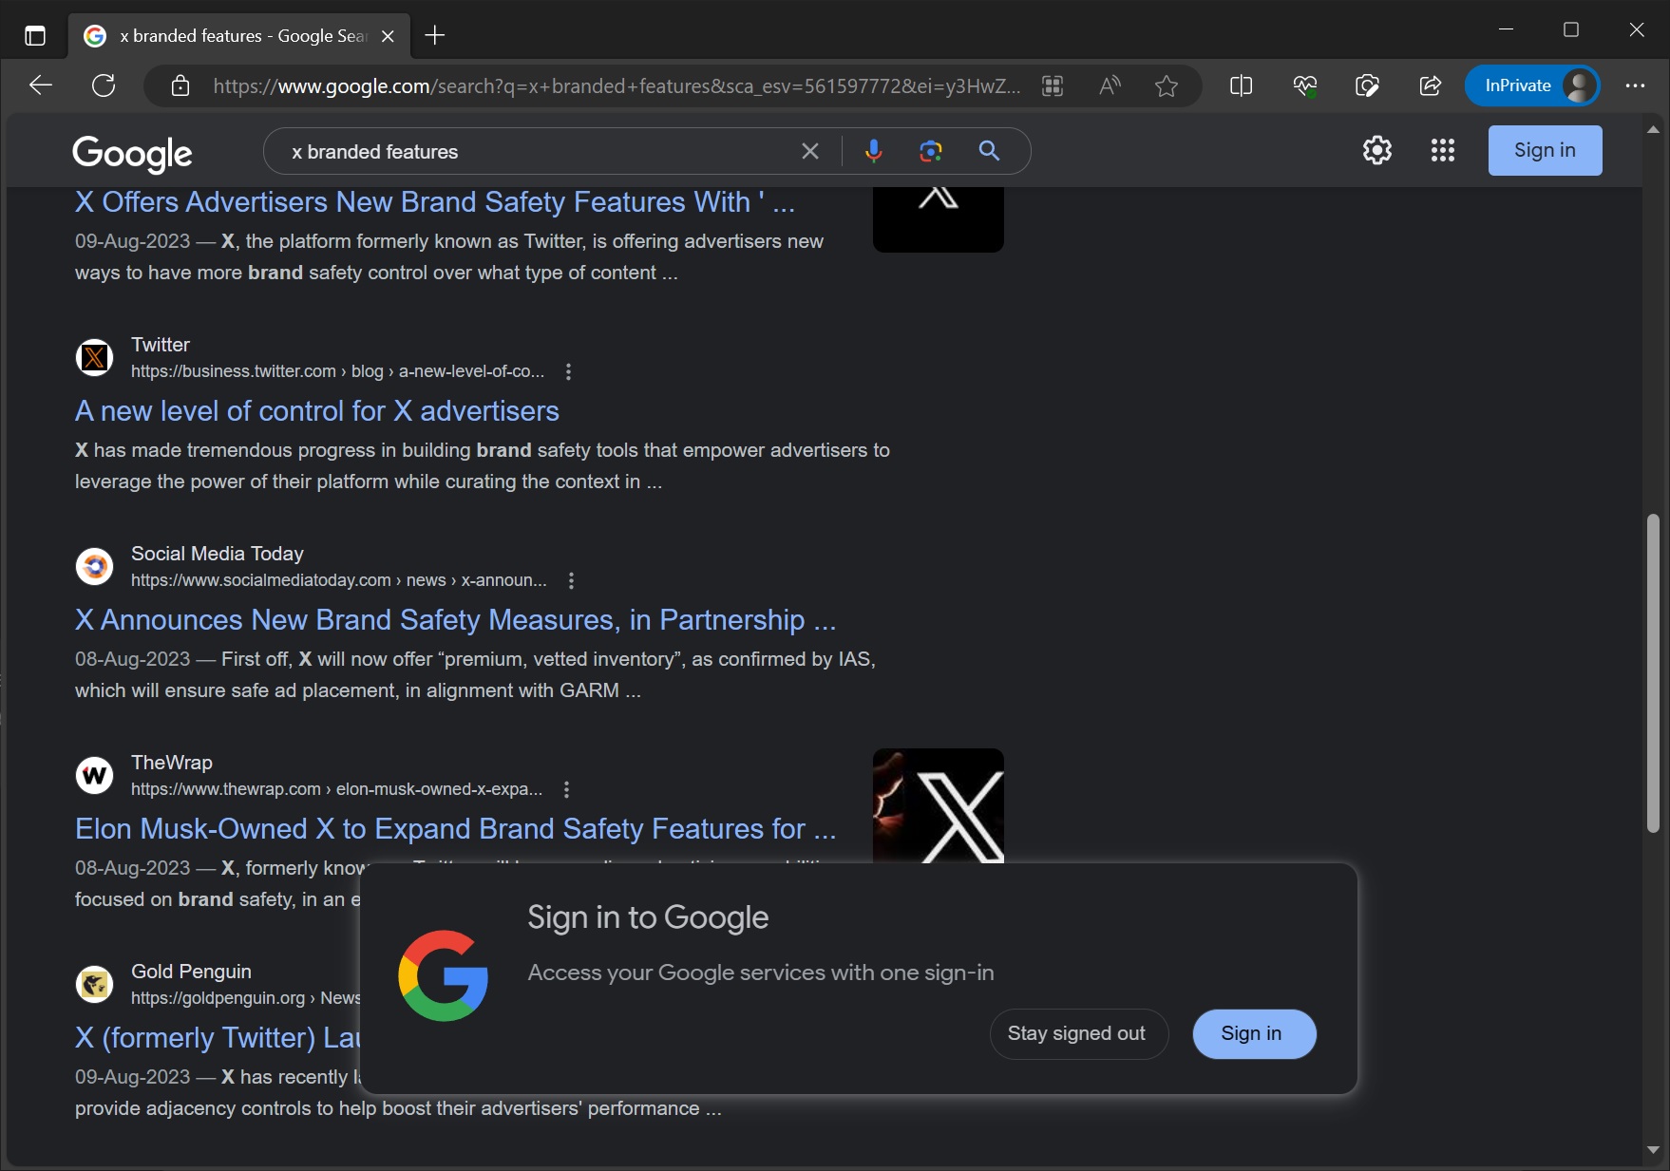Click Sign in button at top right
The width and height of the screenshot is (1670, 1171).
1545,150
